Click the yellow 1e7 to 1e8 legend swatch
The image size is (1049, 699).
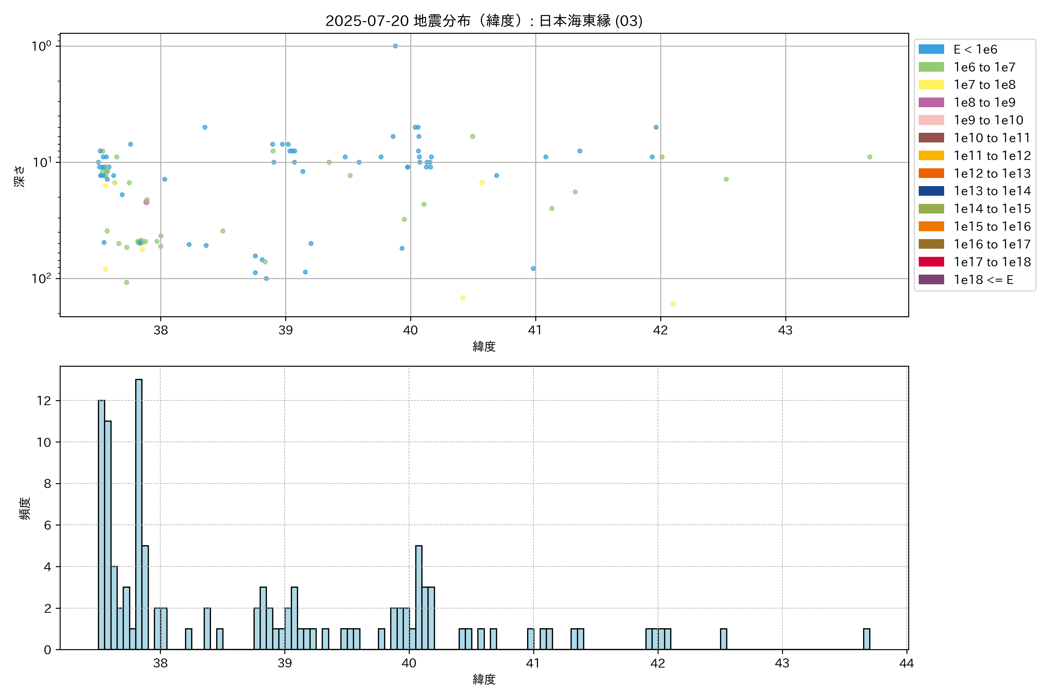pos(931,85)
